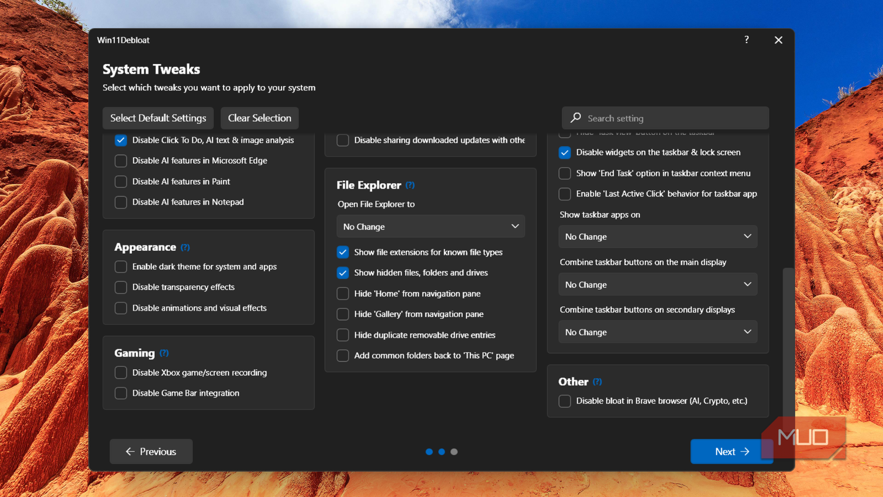This screenshot has height=497, width=883.
Task: Click the 'Appearance' section title
Action: coord(145,247)
